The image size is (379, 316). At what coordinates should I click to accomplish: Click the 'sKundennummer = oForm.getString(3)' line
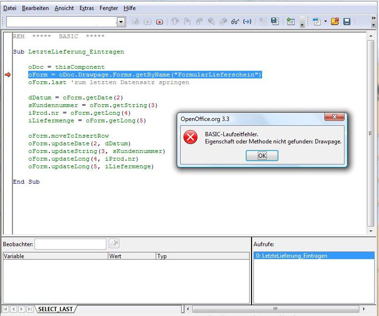(x=93, y=105)
